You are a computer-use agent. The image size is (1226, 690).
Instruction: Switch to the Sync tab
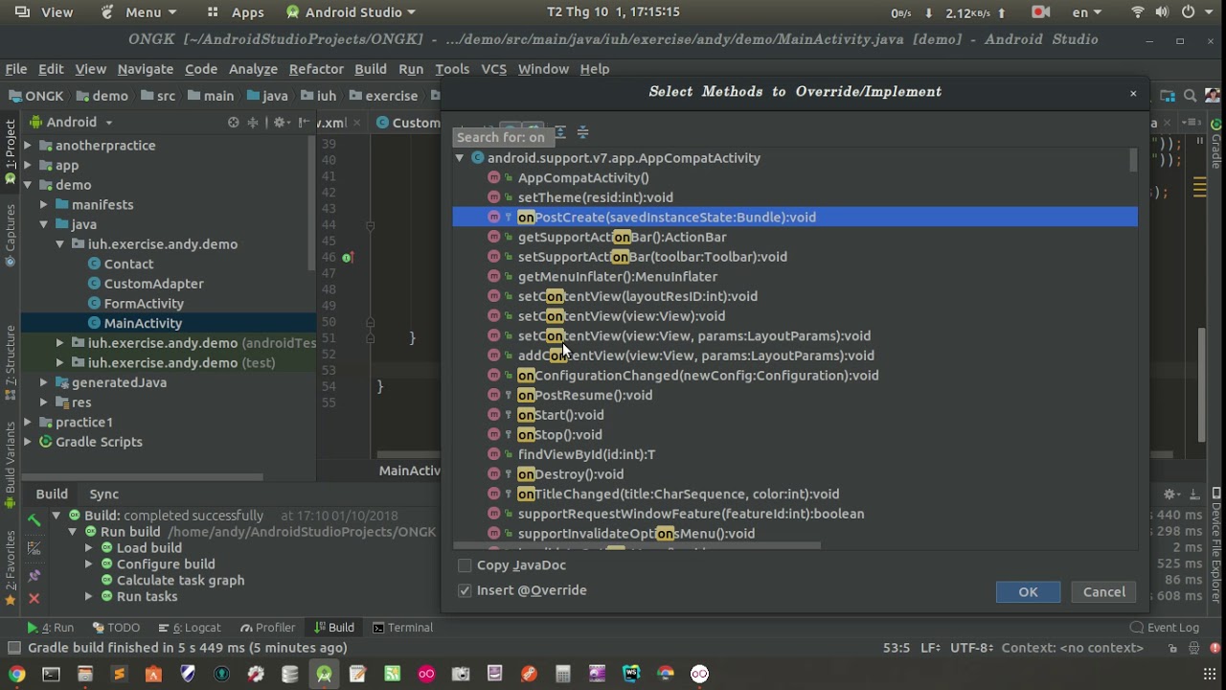(x=104, y=494)
